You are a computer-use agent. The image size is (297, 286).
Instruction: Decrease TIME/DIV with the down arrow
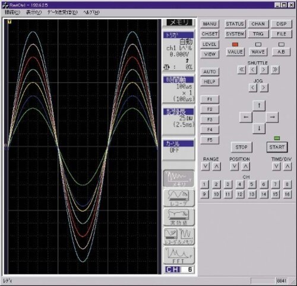276,166
